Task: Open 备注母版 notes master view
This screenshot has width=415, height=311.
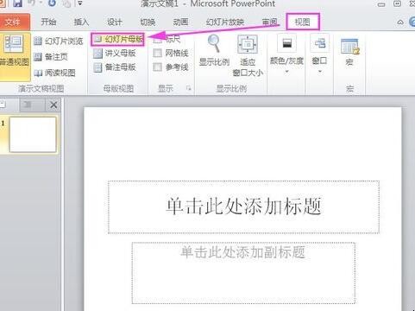Action: (114, 67)
